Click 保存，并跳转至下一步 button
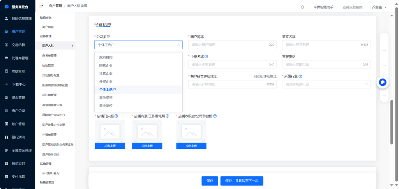The height and width of the screenshot is (189, 399). pyautogui.click(x=242, y=181)
